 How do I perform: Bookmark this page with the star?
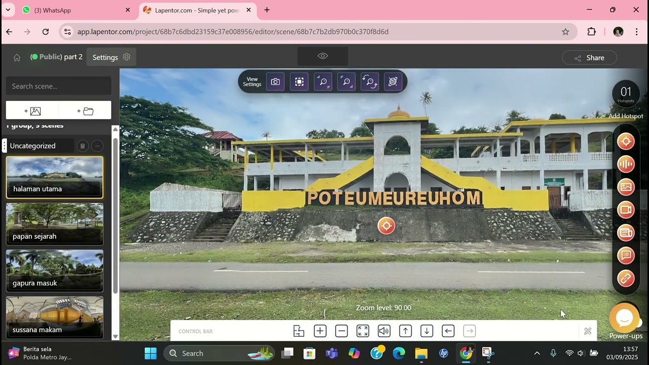[x=565, y=31]
